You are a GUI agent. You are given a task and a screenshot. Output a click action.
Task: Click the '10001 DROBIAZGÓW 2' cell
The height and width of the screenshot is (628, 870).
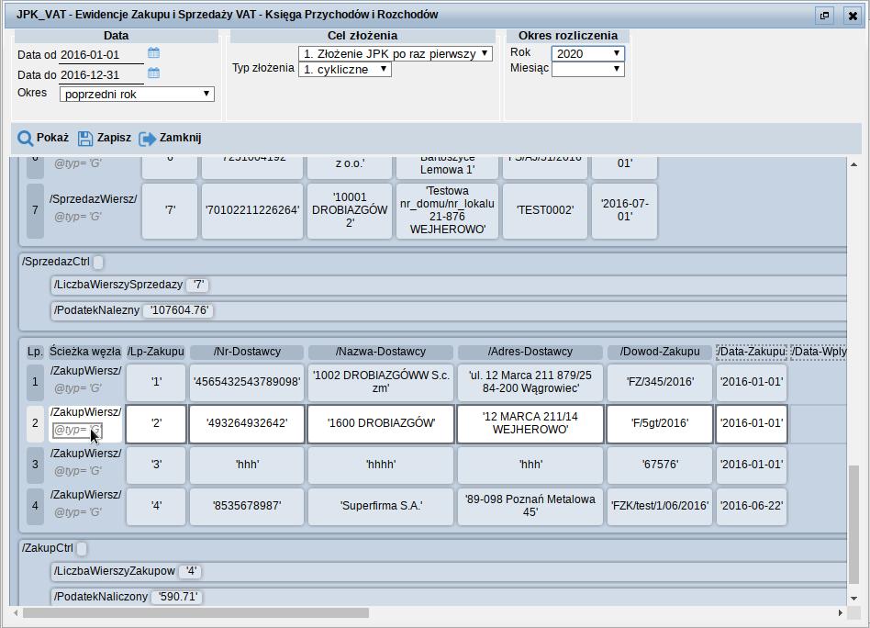click(350, 210)
